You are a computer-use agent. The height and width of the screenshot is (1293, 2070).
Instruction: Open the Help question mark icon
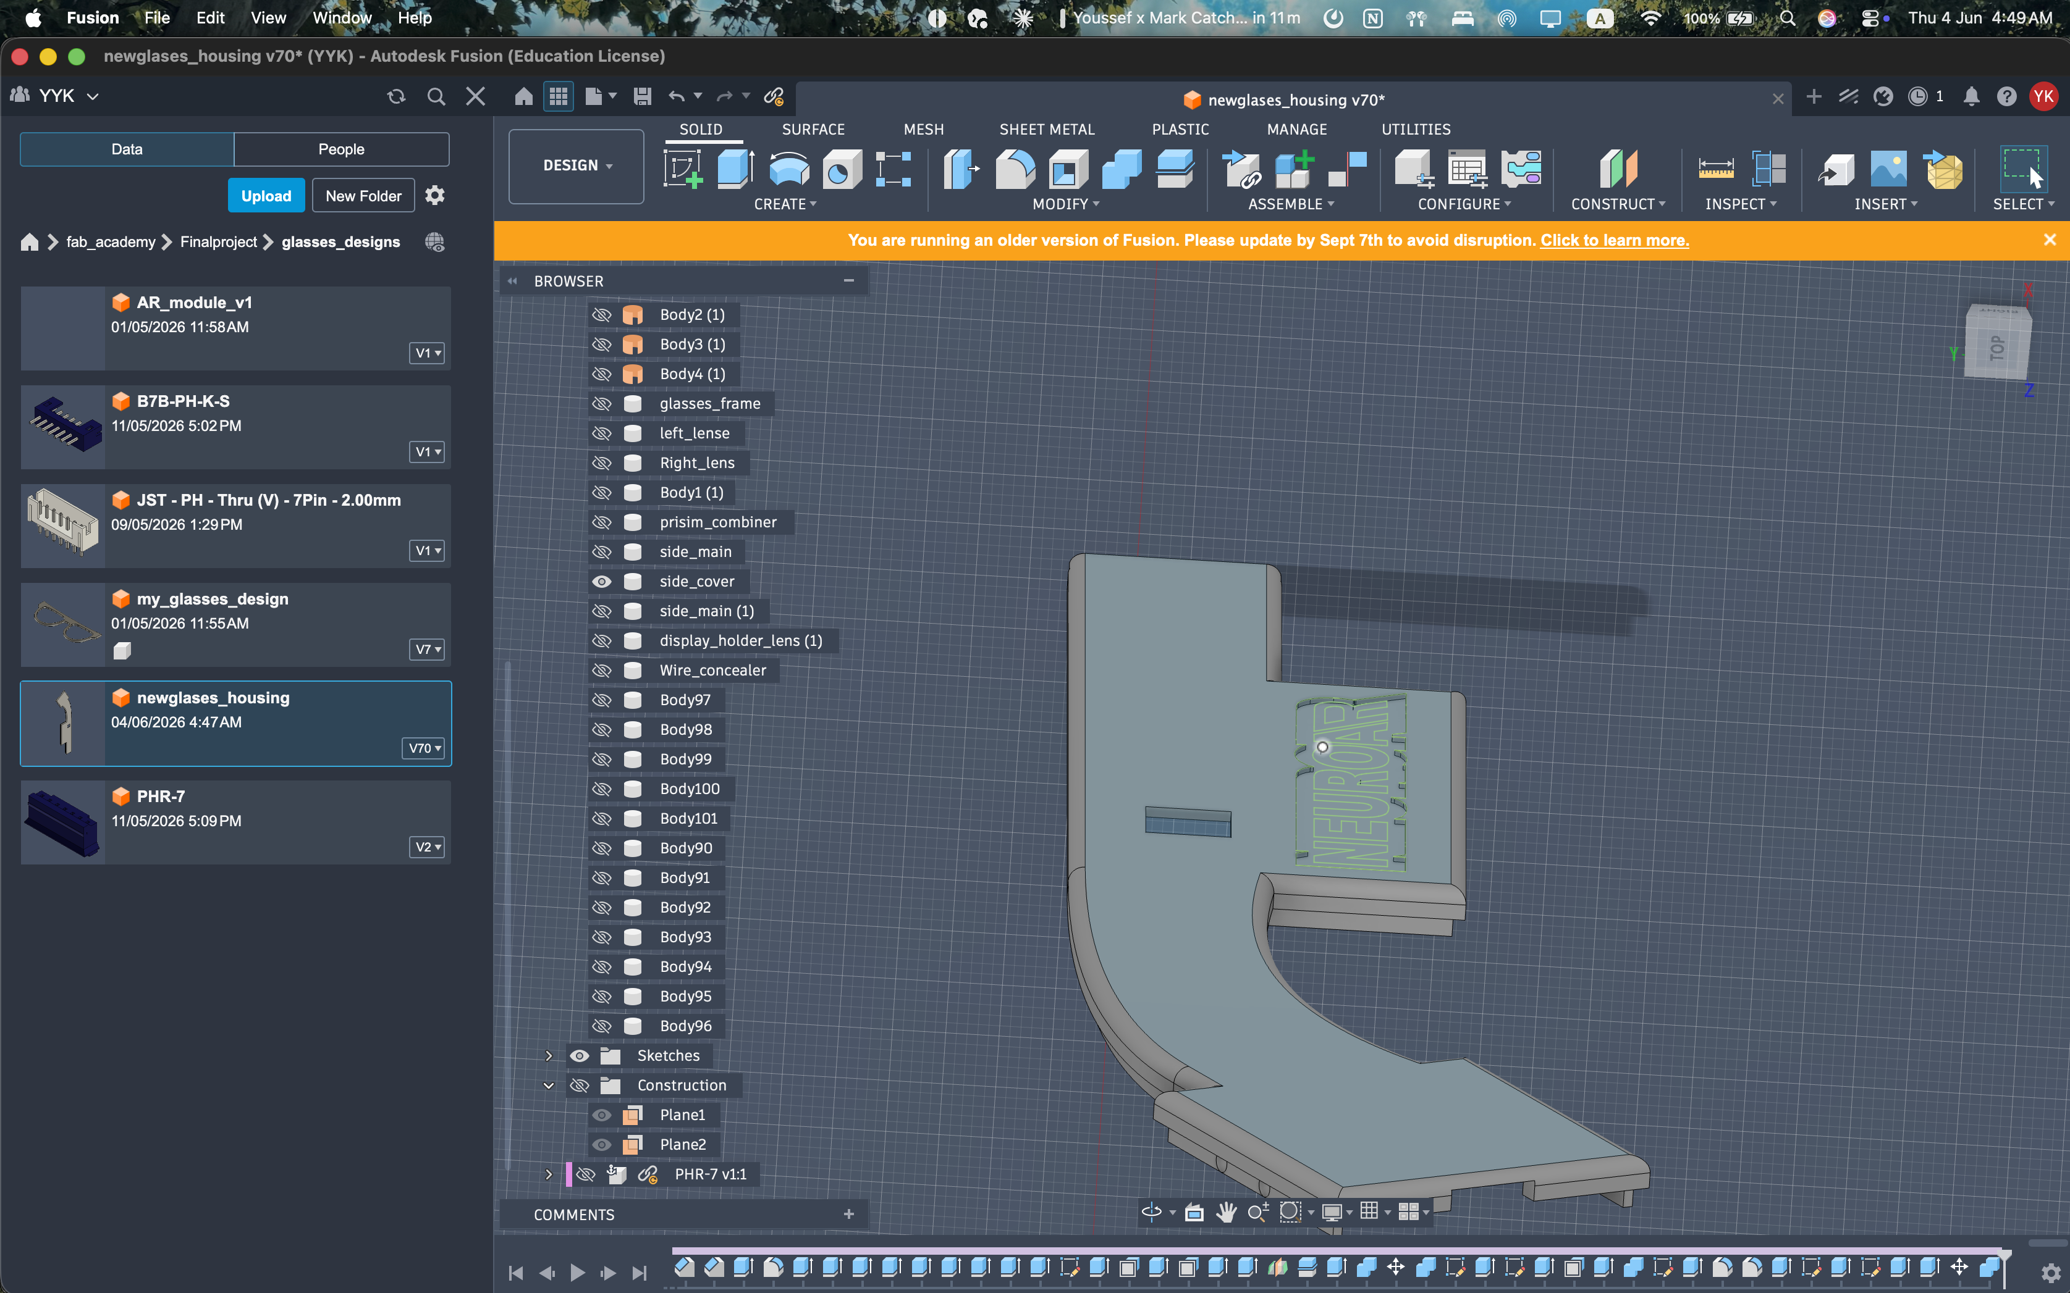coord(2007,96)
